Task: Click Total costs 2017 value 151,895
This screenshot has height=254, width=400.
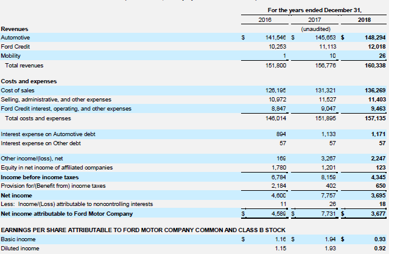Action: pyautogui.click(x=326, y=118)
